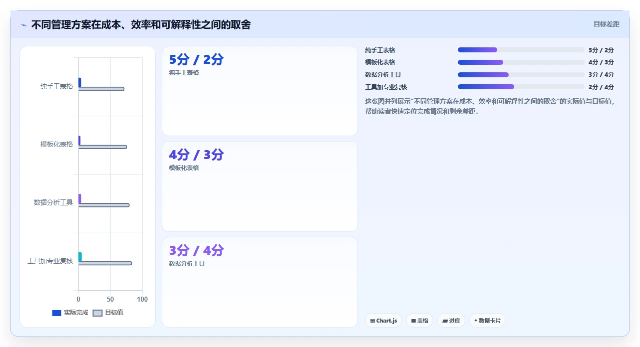640x347 pixels.
Task: Click the 模板化表格 caption under 4分 / 3分
Action: tap(184, 168)
